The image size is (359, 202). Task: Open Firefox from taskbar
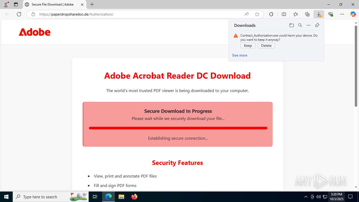pyautogui.click(x=134, y=197)
